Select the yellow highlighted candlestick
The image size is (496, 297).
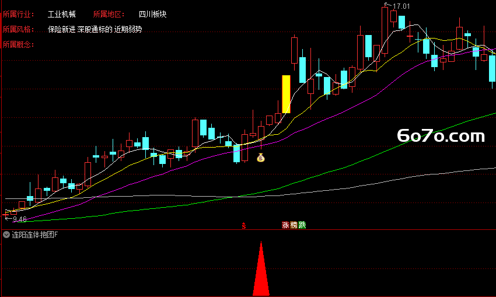[286, 95]
